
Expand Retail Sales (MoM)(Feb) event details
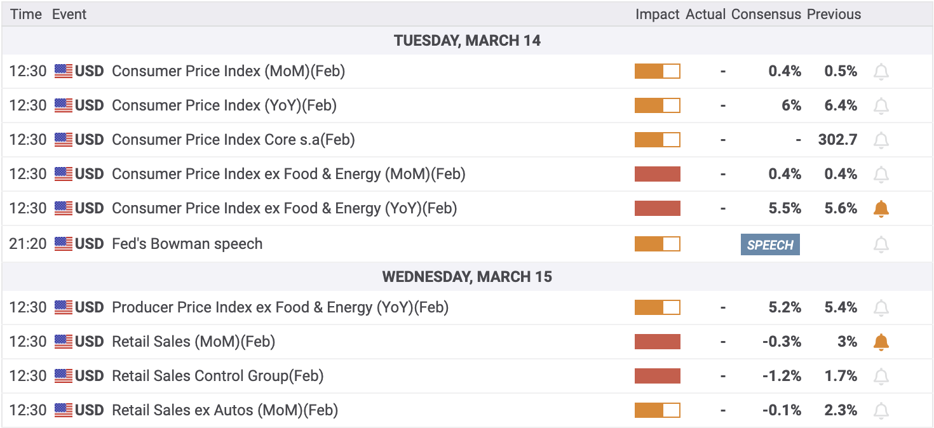(x=193, y=342)
